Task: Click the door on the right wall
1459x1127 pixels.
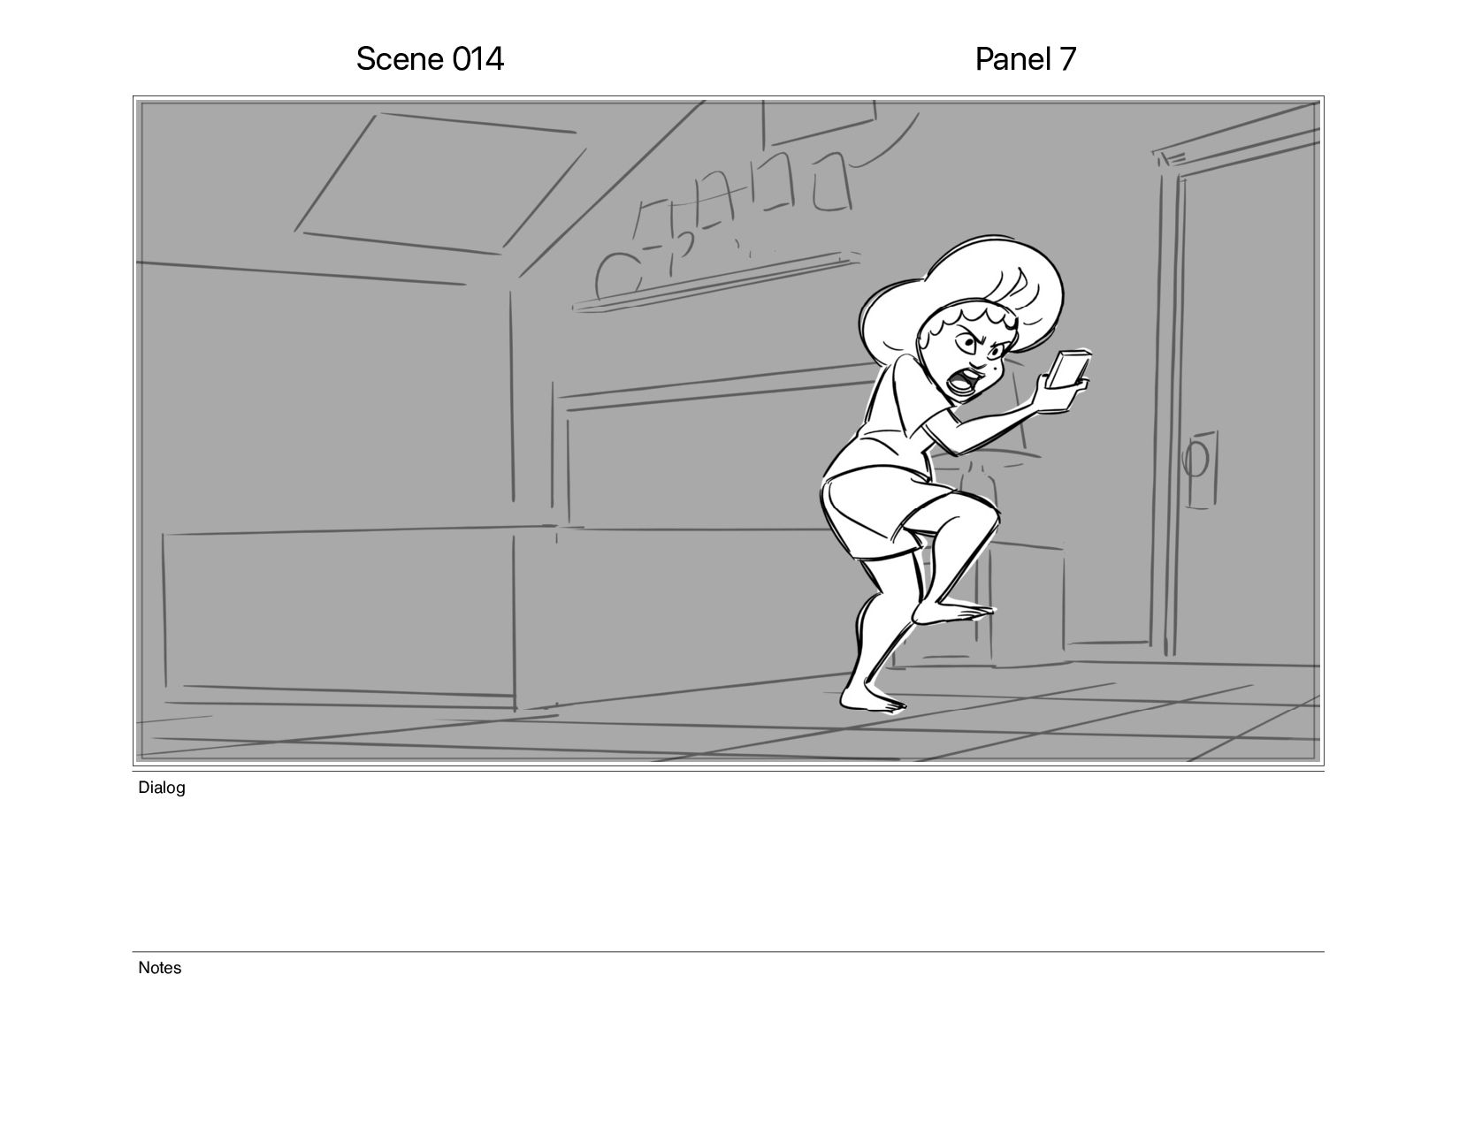Action: 1238,398
